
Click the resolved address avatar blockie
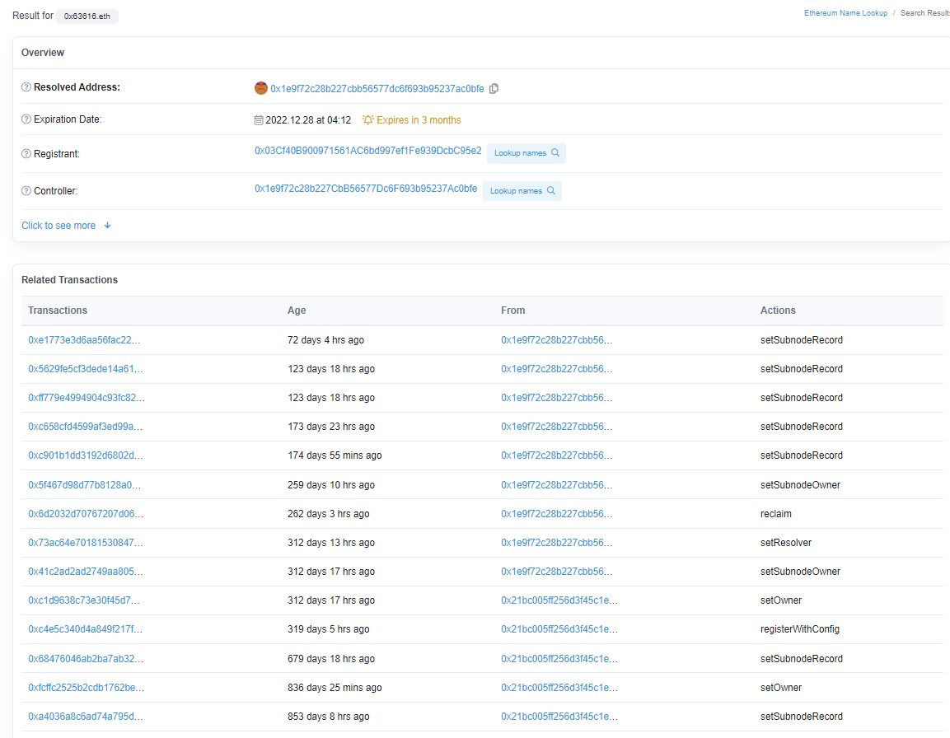(x=261, y=88)
